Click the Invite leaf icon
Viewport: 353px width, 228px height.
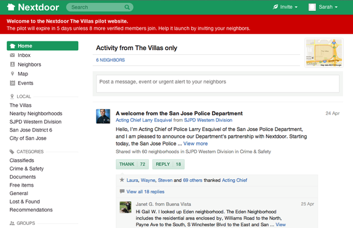276,7
